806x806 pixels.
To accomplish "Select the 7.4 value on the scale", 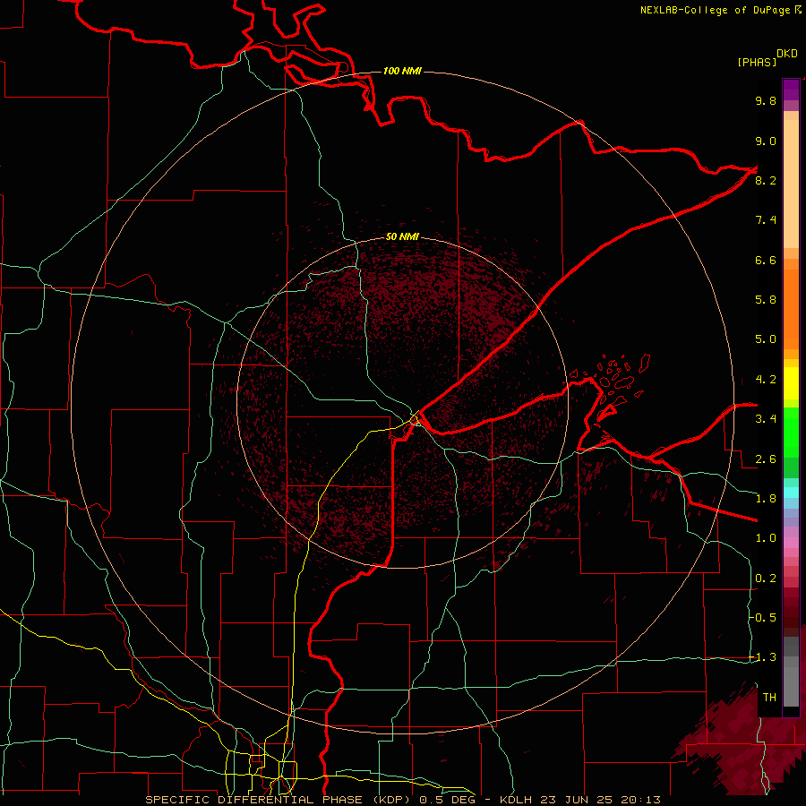I will [766, 220].
